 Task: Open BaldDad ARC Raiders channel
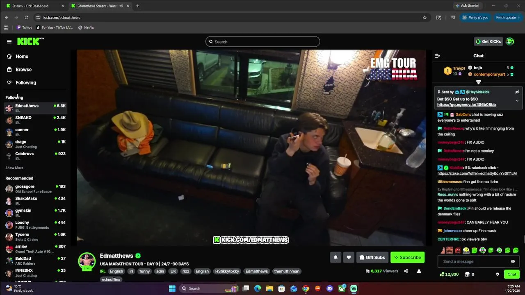35,261
